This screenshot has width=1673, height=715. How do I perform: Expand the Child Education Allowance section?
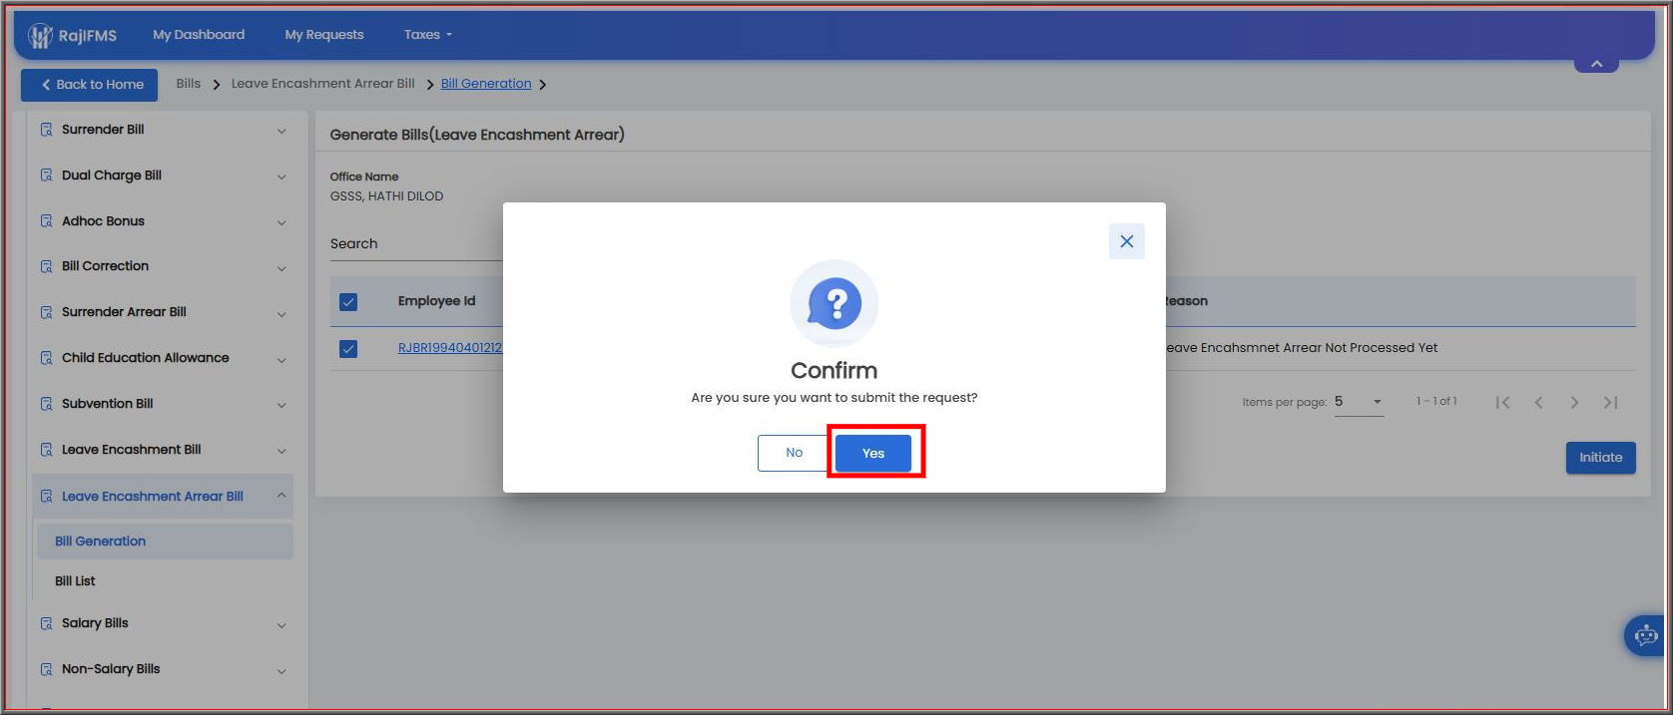(281, 360)
